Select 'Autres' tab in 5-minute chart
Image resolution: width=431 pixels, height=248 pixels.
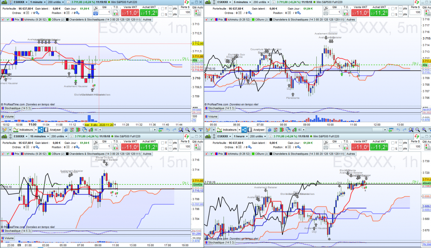(351, 20)
